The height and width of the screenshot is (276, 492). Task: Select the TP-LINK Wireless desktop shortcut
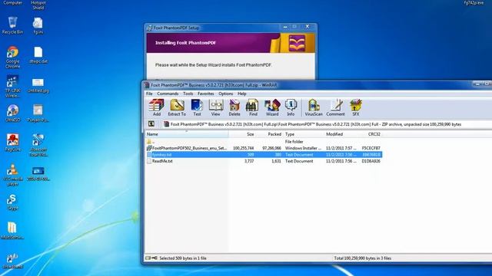coord(12,87)
